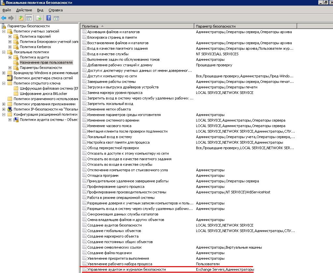
Task: Select the policy Загрузка и выгрузка драйверов устройств
Action: [123, 87]
